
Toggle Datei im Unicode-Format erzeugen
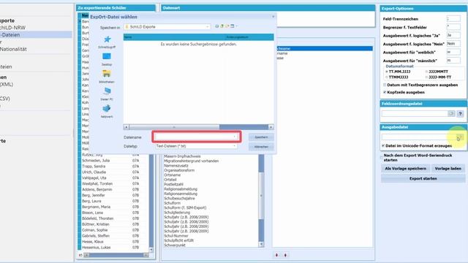(x=383, y=146)
